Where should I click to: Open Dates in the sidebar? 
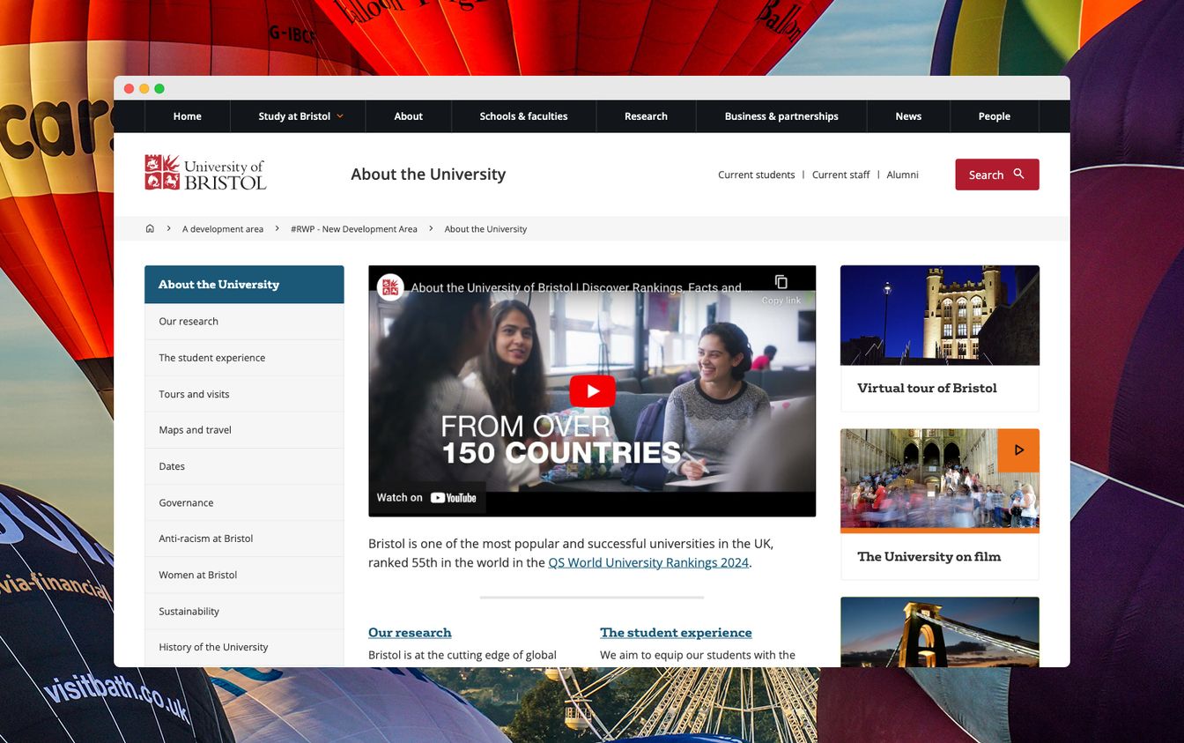(x=244, y=466)
